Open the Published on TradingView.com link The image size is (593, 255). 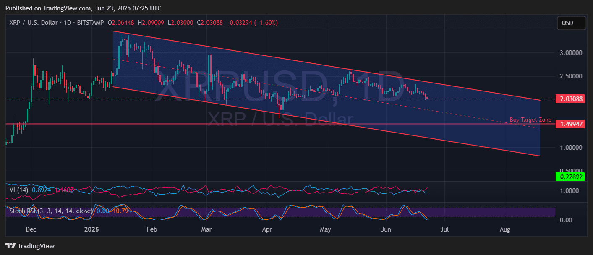[50, 8]
